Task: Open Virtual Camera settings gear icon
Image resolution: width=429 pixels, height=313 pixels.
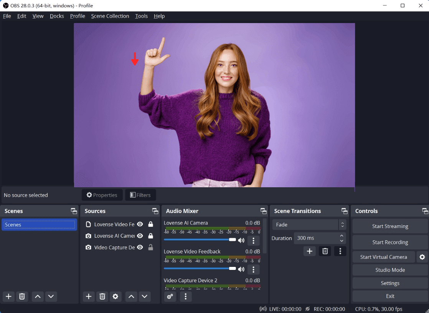Action: click(x=422, y=257)
